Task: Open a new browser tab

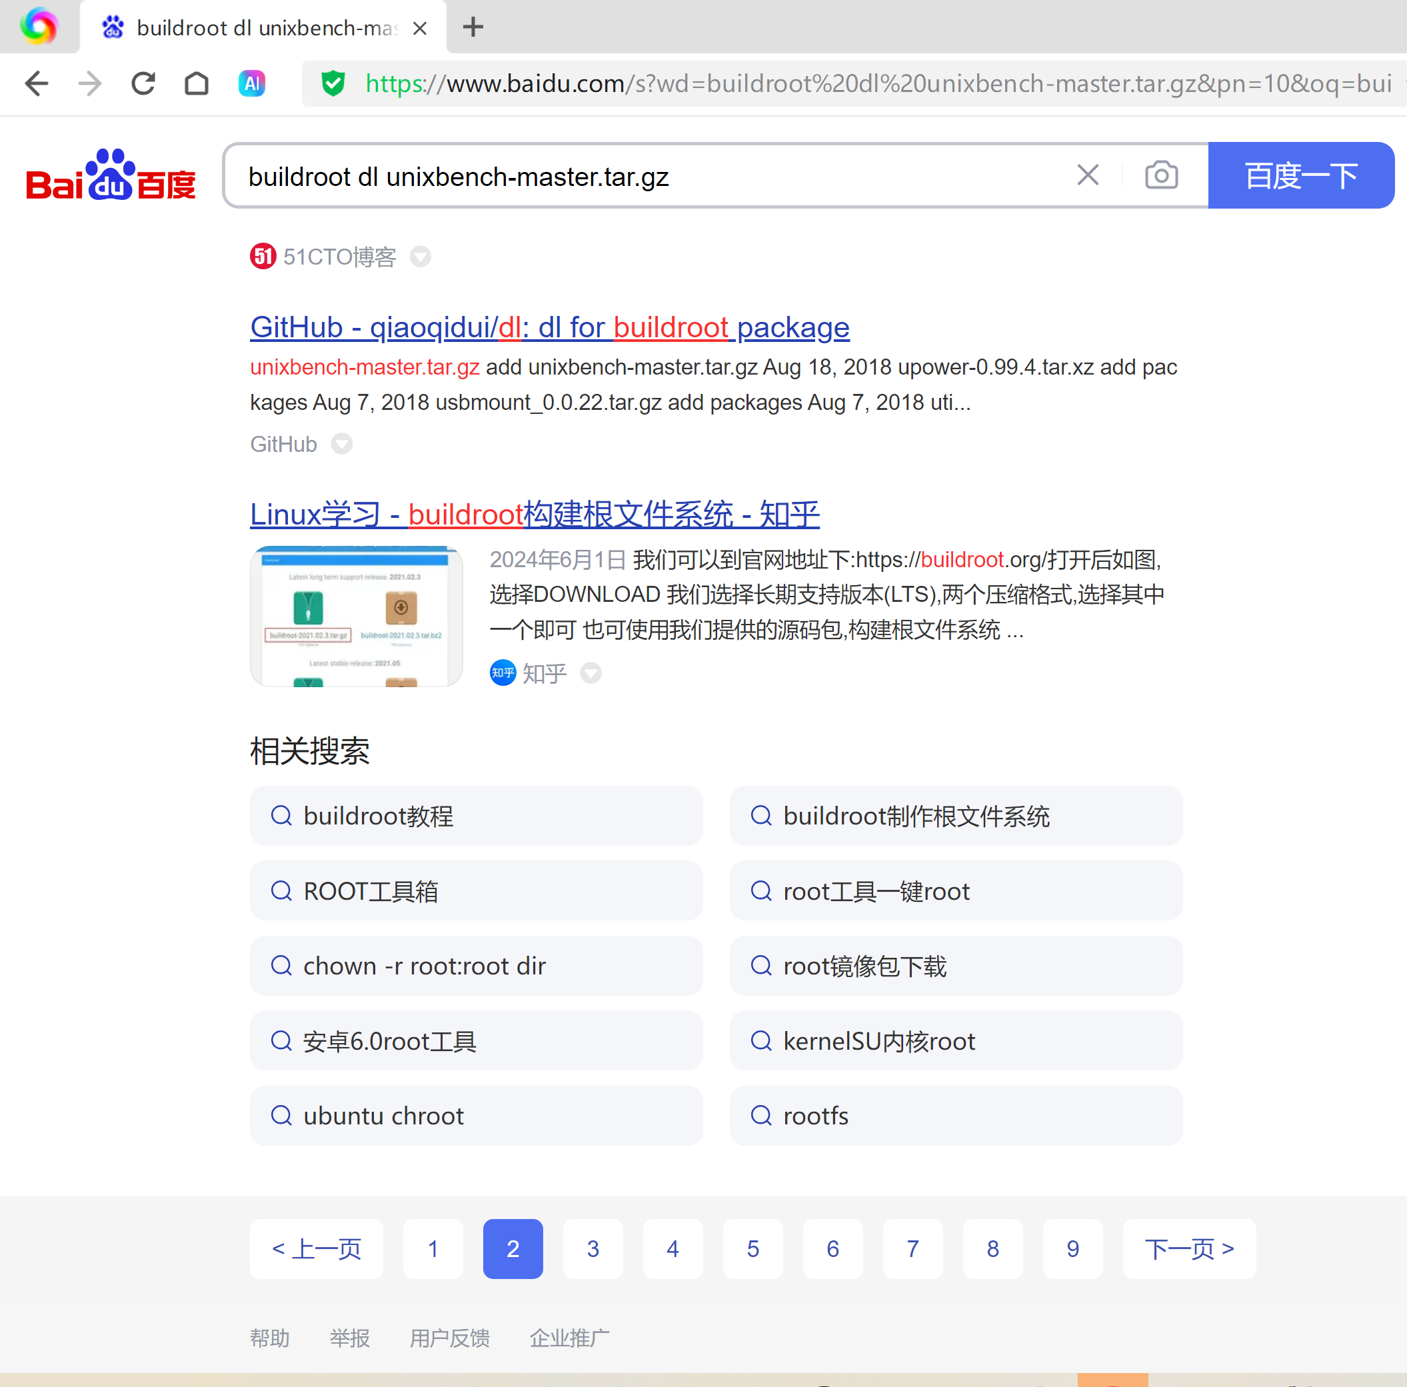Action: pyautogui.click(x=473, y=28)
